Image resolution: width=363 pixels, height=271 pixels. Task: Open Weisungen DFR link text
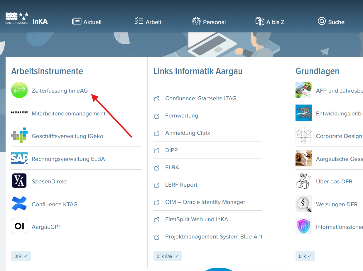click(337, 204)
